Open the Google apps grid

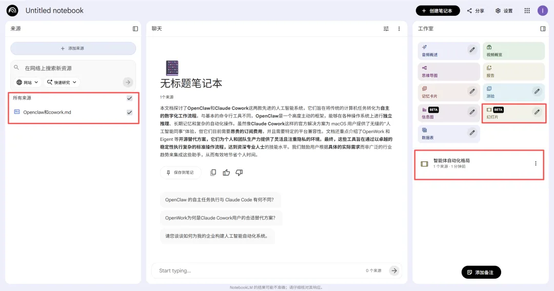click(x=527, y=11)
